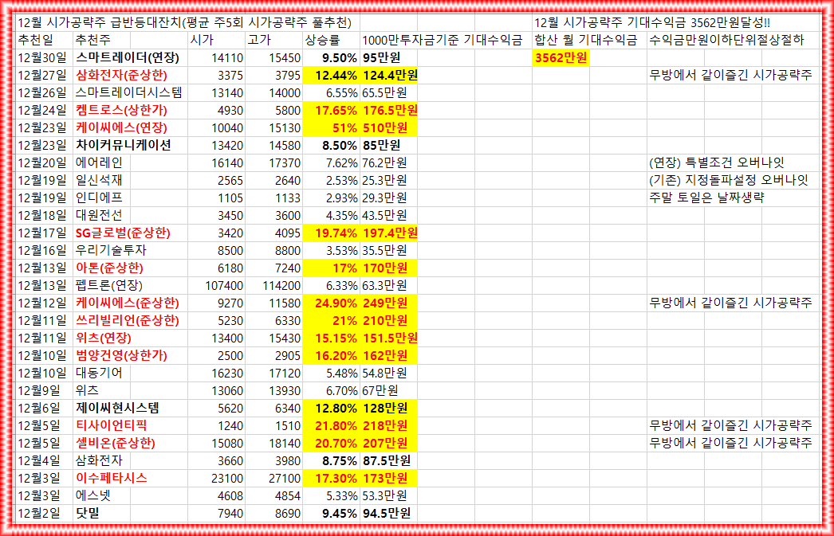Click the '1000만투자금기준 기대수익금' header

442,41
